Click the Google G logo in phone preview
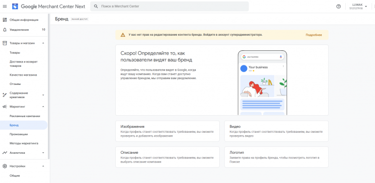 (244, 57)
